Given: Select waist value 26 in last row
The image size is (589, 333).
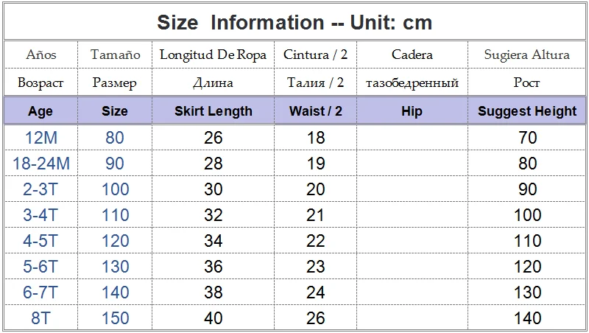Looking at the screenshot, I should coord(315,318).
